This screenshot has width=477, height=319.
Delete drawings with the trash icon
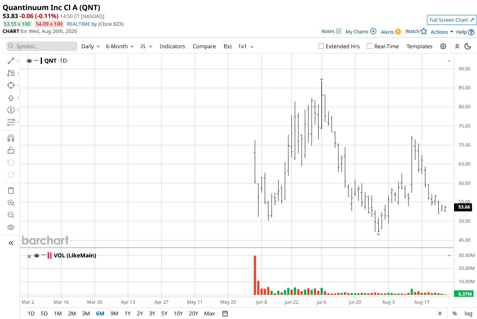point(11,190)
